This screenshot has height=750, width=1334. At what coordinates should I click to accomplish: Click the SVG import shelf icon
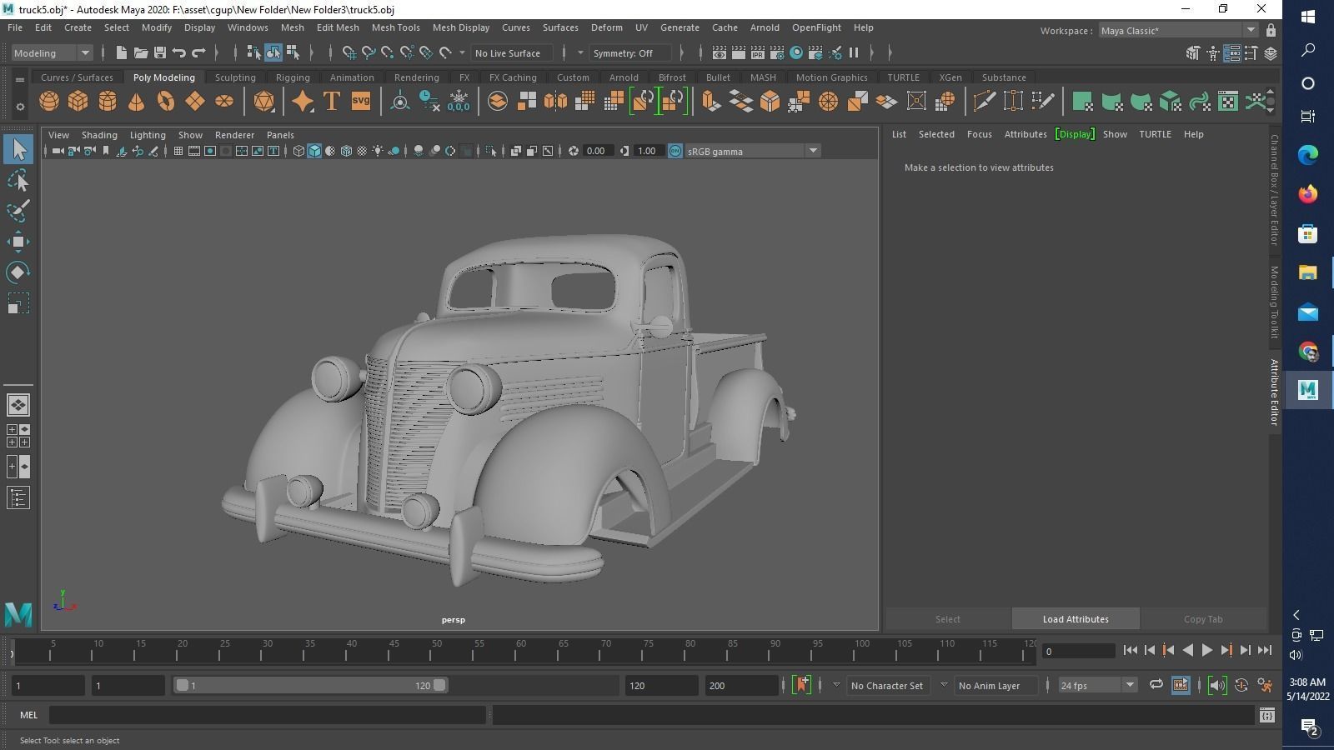[360, 102]
